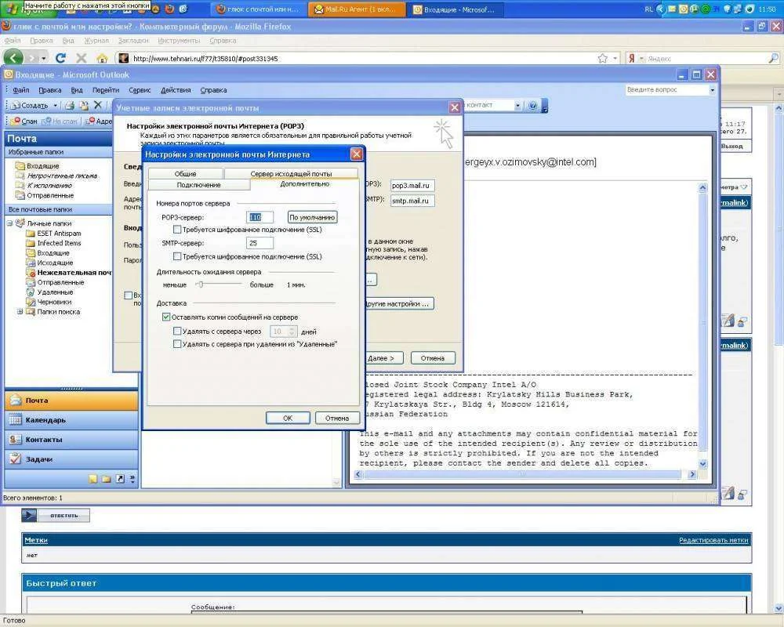Click the 'По умолчанию' button
This screenshot has width=784, height=627.
pyautogui.click(x=312, y=217)
